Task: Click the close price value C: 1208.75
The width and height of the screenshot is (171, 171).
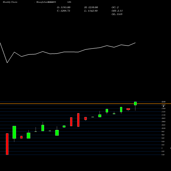Action: point(64,11)
